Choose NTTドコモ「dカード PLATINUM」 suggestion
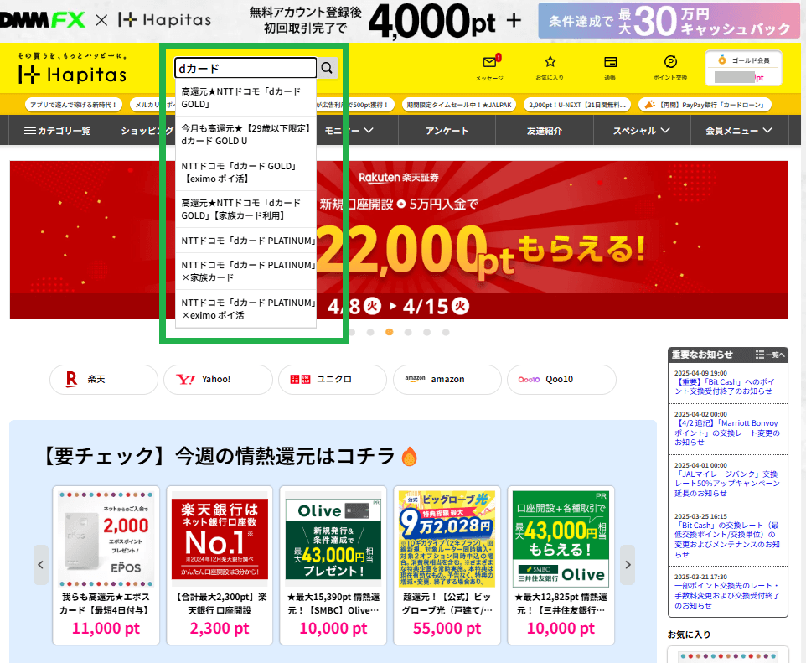Viewport: 806px width, 663px height. click(248, 241)
